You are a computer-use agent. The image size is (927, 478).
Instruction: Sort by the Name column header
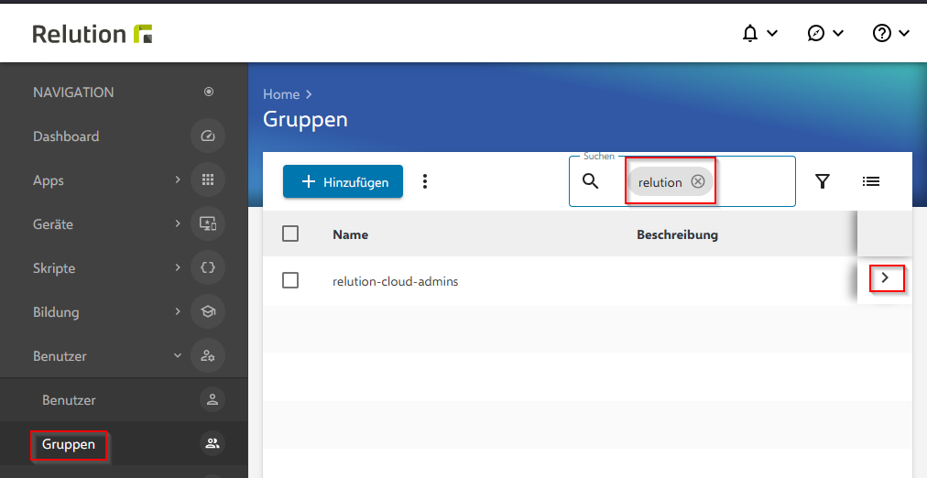tap(351, 234)
